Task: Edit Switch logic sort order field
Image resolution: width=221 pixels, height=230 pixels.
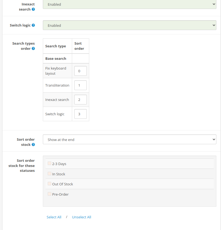Action: point(81,114)
